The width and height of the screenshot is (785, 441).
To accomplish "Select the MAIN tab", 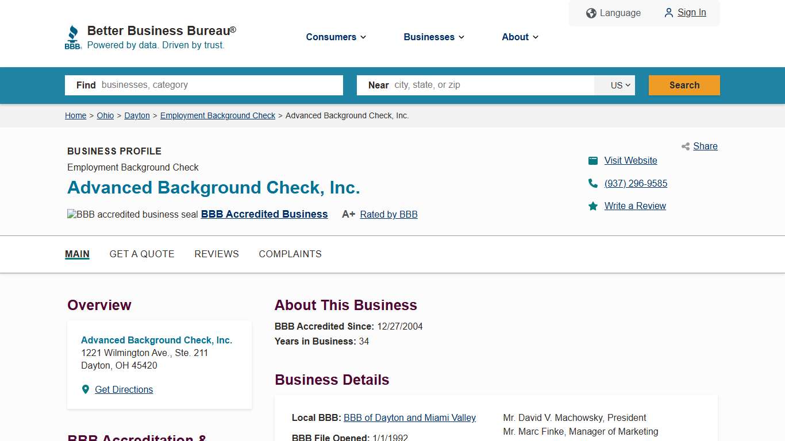I will click(x=77, y=254).
